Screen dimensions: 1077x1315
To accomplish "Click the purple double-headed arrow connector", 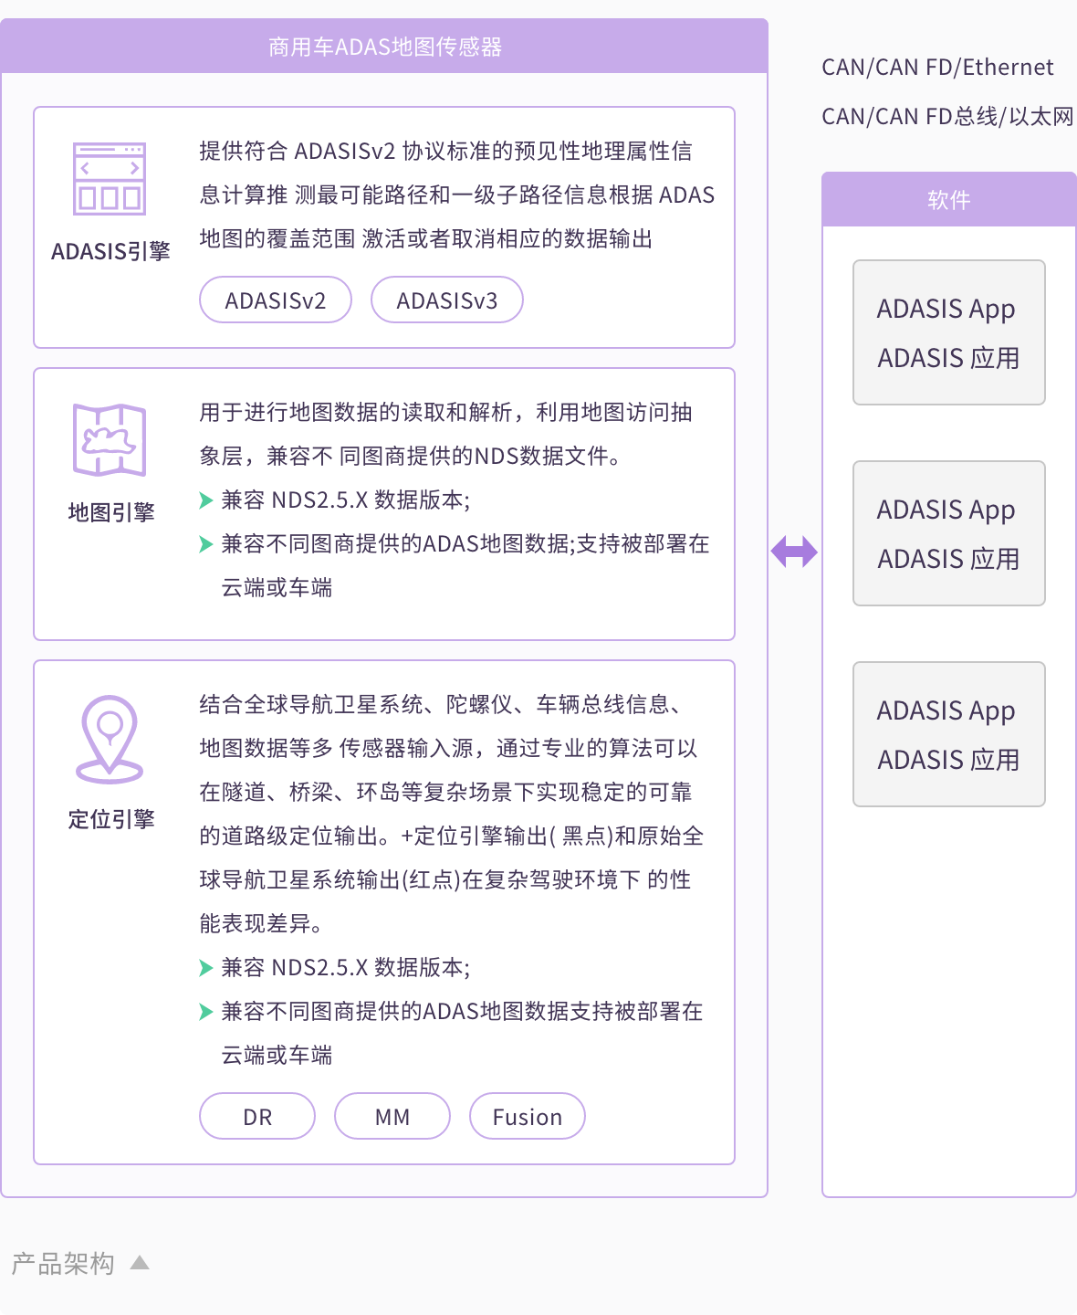I will [x=794, y=552].
